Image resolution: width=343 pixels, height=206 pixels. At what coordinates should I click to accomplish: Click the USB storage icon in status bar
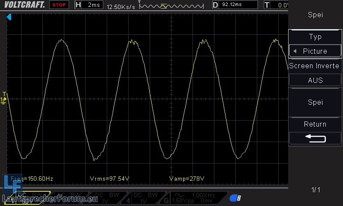tap(235, 198)
